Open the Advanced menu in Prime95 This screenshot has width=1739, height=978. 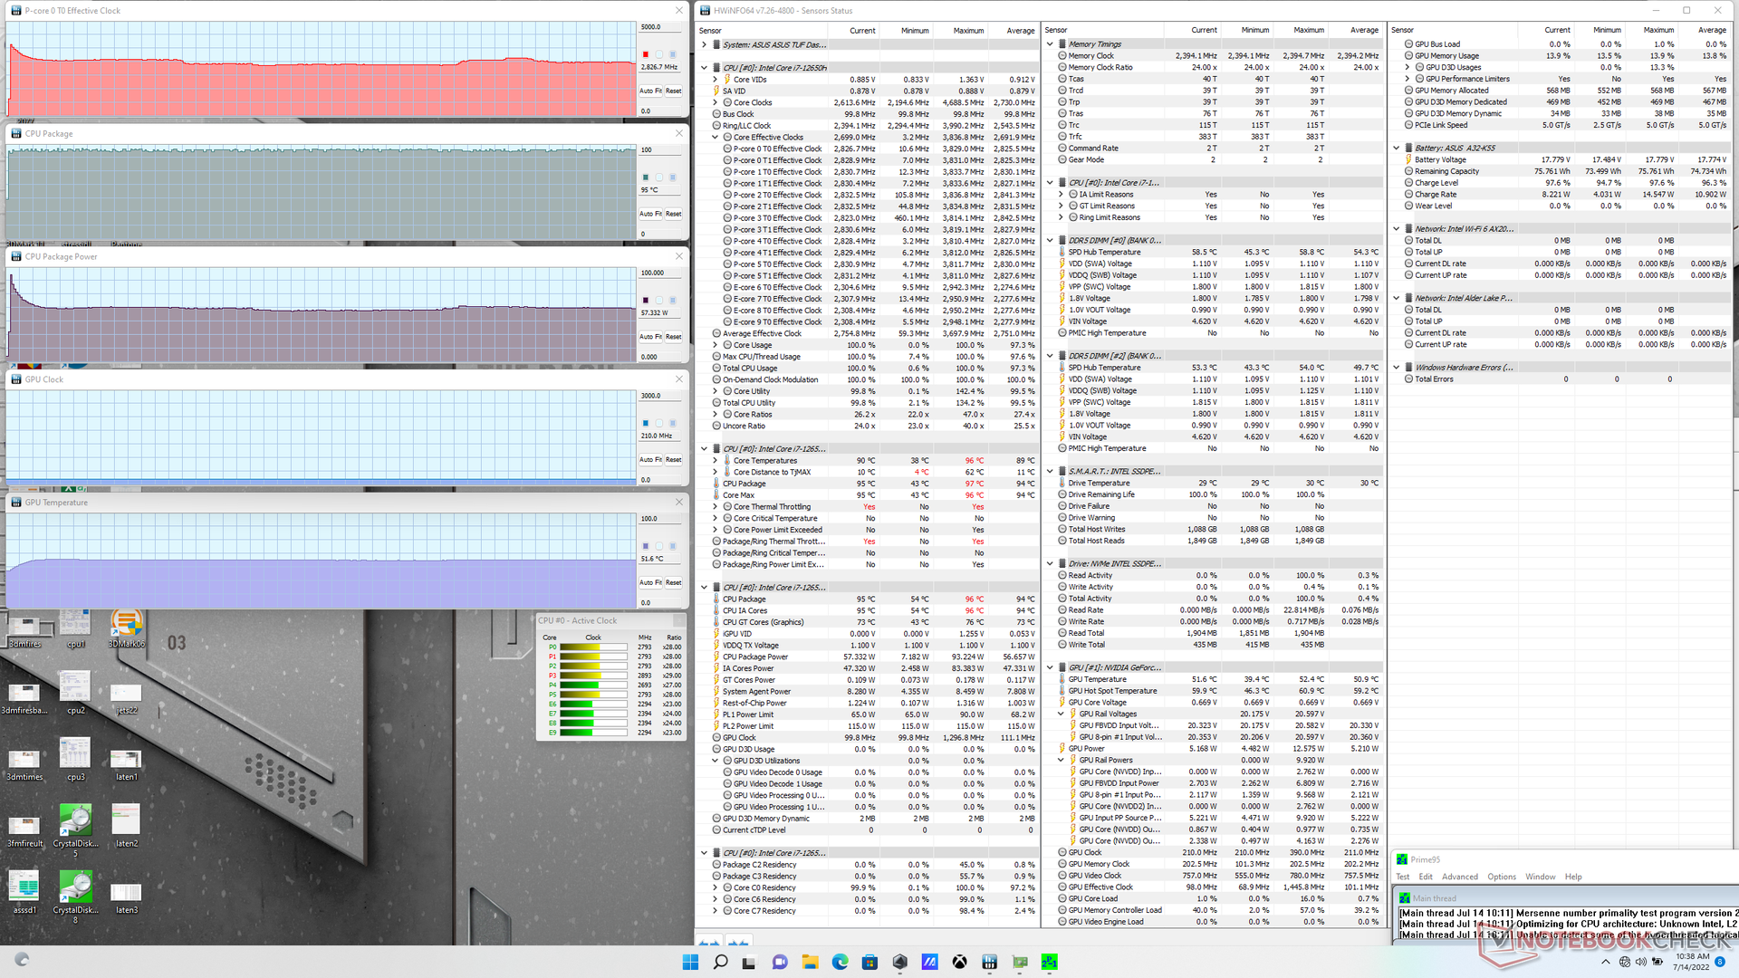[x=1459, y=877]
